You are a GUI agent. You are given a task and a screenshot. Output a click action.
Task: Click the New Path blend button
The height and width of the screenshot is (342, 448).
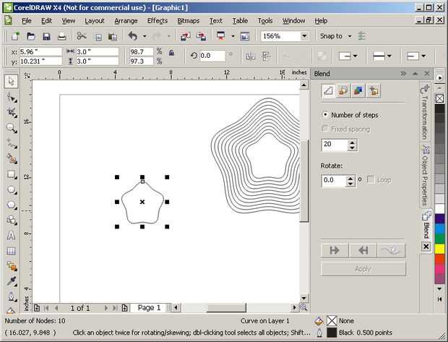(x=392, y=250)
